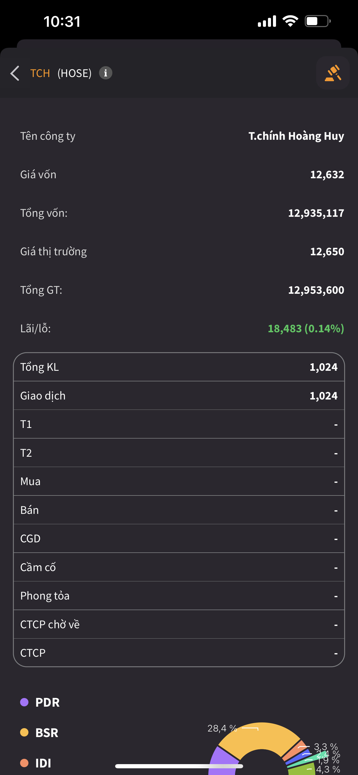
Task: Select the yellow BSR legend dot
Action: coord(24,732)
